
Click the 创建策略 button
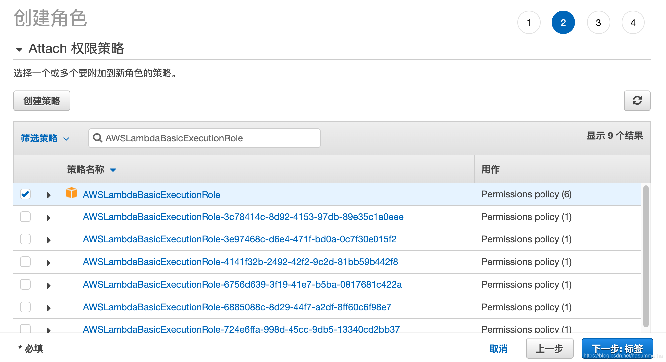pos(42,101)
